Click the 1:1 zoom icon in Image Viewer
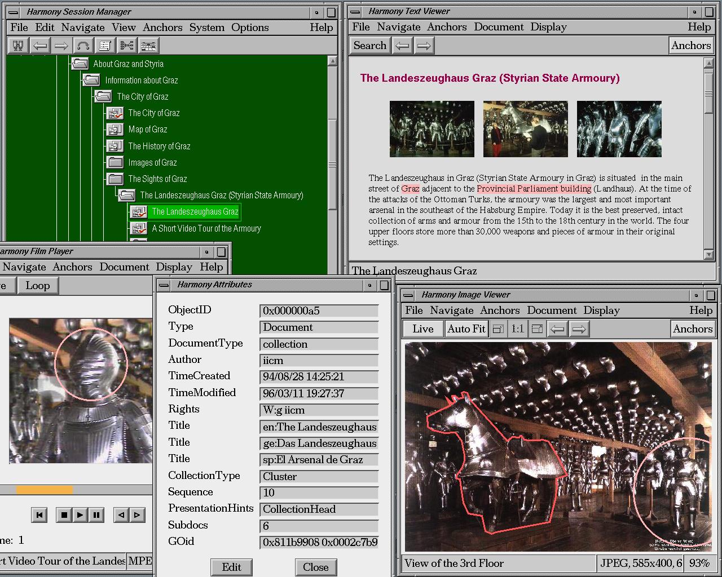 point(517,329)
